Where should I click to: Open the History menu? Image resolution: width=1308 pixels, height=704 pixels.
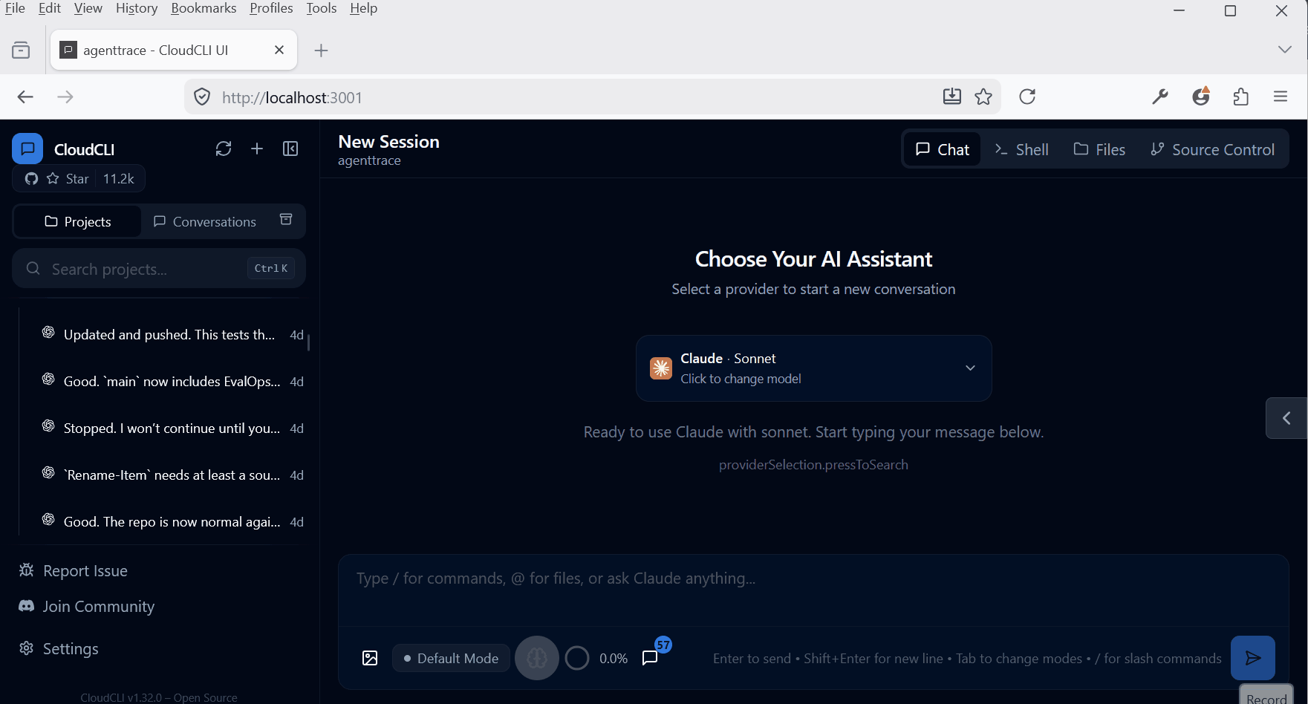[x=137, y=8]
